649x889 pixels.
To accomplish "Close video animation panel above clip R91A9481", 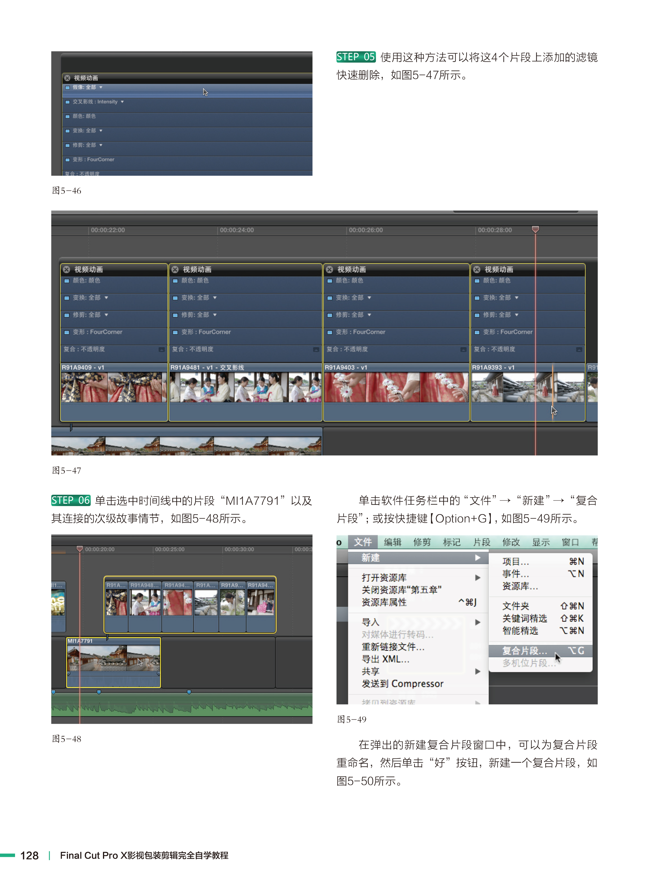I will [175, 269].
